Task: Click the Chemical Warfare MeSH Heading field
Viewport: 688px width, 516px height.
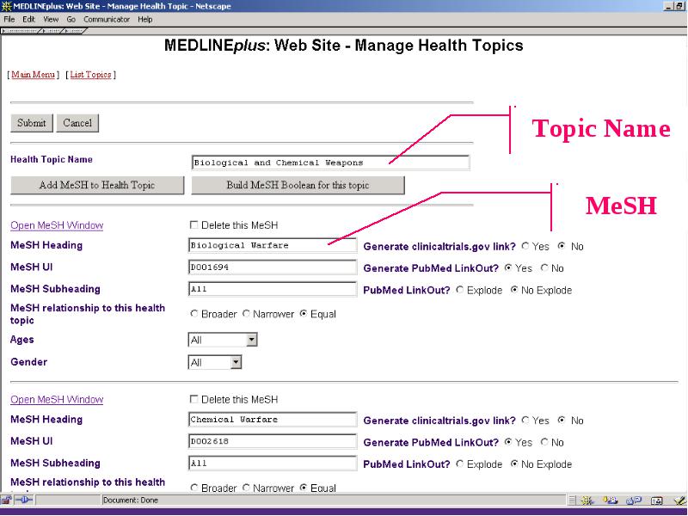Action: pyautogui.click(x=273, y=420)
